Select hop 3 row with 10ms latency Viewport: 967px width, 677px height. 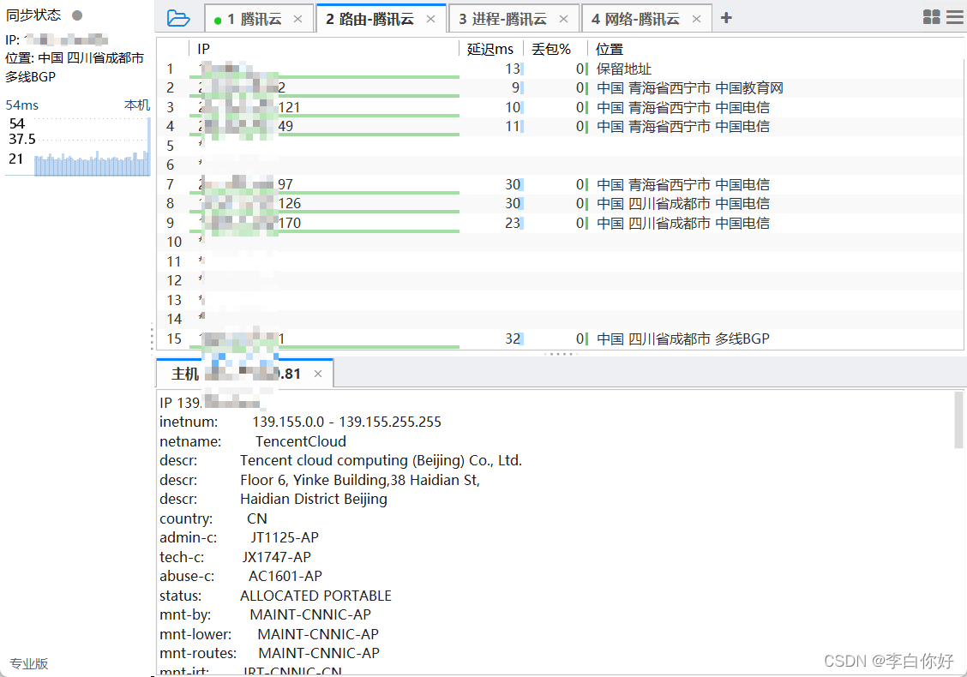tap(560, 107)
